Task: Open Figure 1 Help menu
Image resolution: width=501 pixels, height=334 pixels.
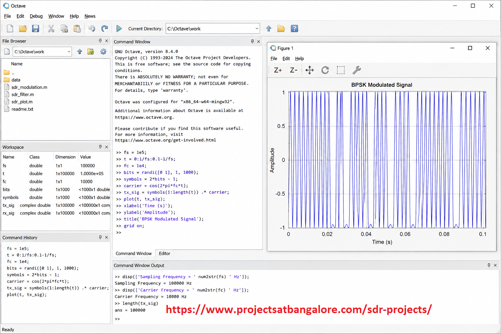Action: 299,58
